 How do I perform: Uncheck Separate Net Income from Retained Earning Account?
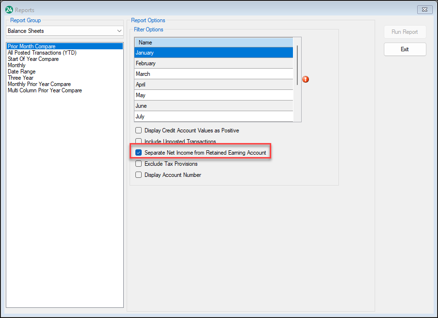click(x=138, y=152)
